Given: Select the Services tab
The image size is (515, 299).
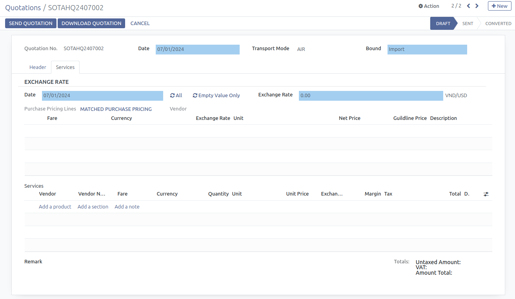Looking at the screenshot, I should coord(65,67).
